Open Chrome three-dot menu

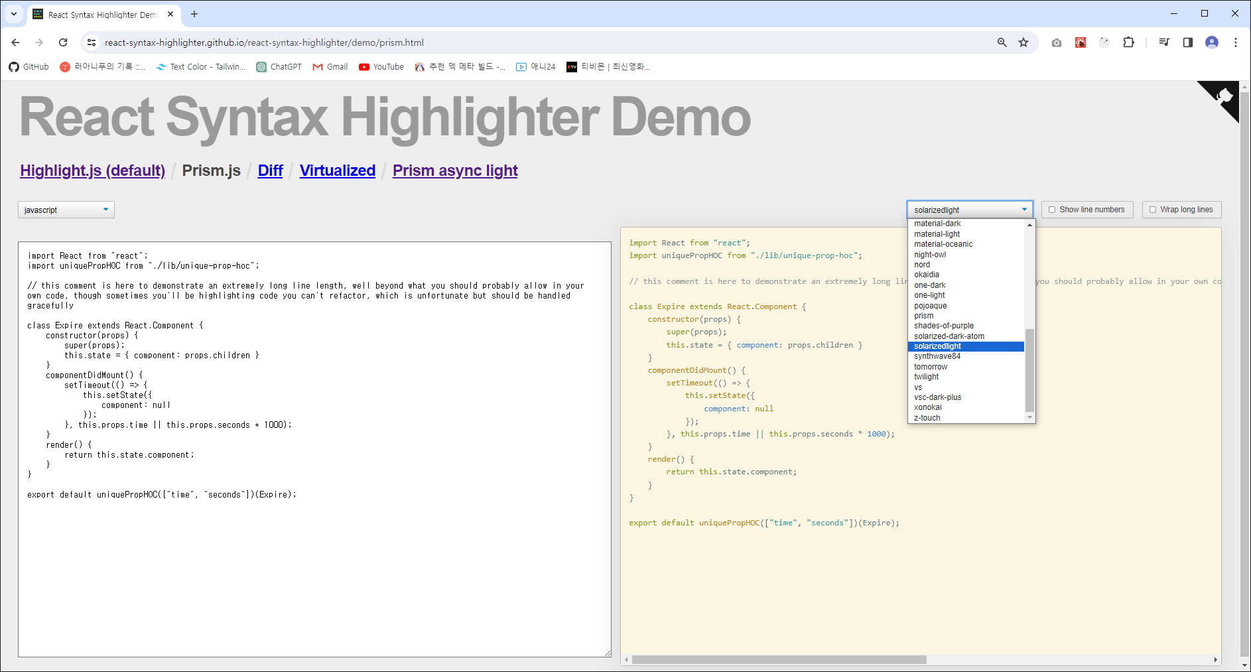coord(1236,42)
